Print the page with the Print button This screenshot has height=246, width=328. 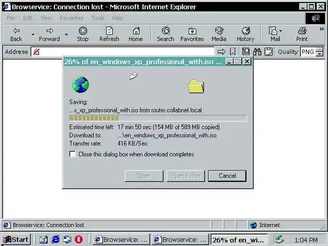(x=302, y=34)
